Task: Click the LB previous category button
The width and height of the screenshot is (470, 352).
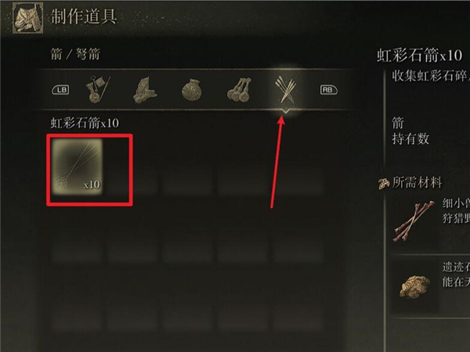Action: tap(61, 90)
